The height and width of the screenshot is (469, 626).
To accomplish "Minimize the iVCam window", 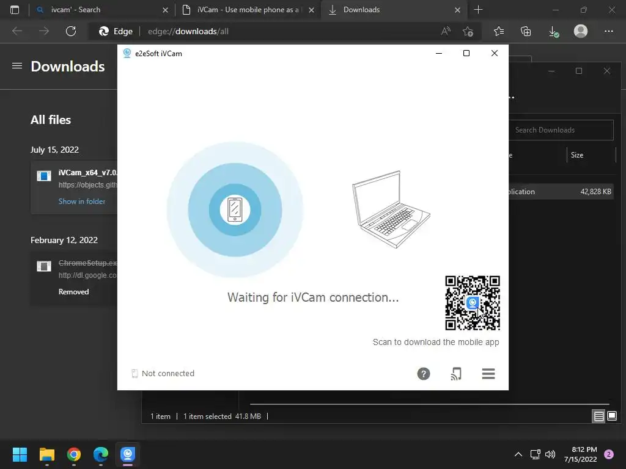I will (x=439, y=53).
